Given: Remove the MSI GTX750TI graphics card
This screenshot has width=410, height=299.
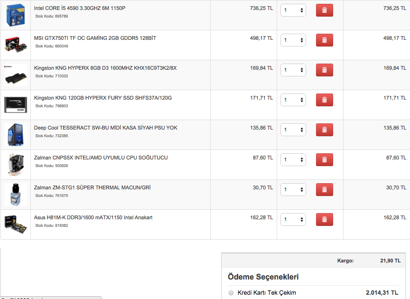Looking at the screenshot, I should 324,40.
